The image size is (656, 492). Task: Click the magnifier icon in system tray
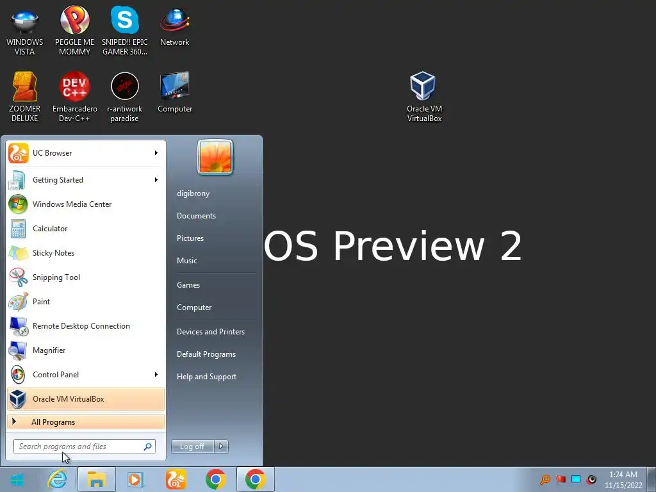(545, 479)
